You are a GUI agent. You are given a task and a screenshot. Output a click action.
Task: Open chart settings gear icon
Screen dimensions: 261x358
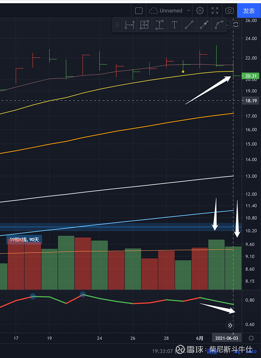pos(200,10)
